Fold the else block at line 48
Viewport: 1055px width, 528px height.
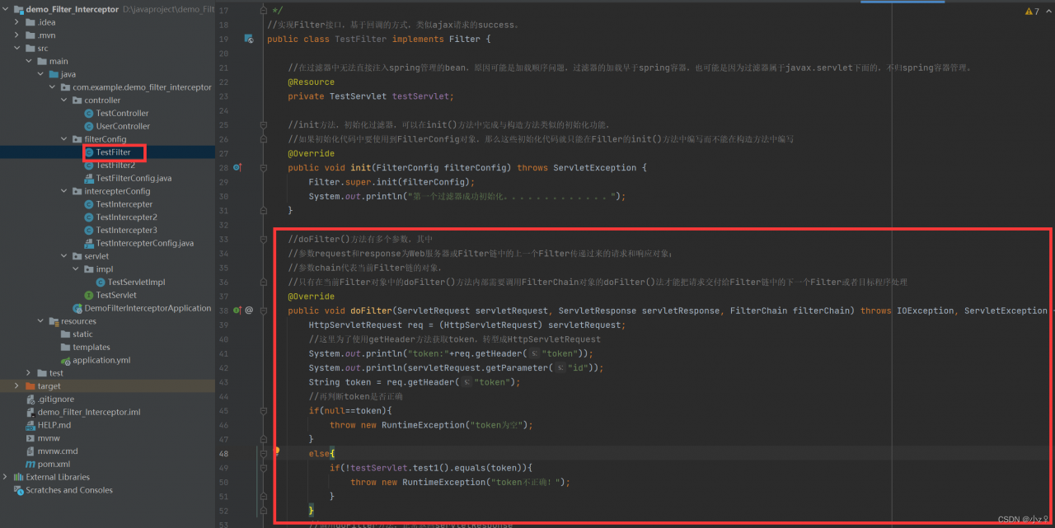pyautogui.click(x=263, y=454)
